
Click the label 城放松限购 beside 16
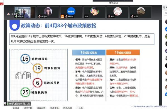tap(40, 59)
